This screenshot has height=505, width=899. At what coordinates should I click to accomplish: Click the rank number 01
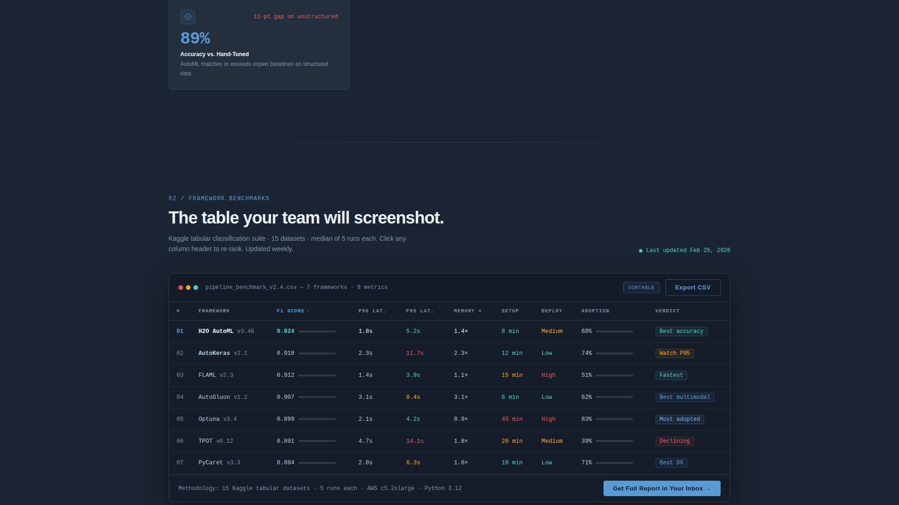[x=180, y=332]
